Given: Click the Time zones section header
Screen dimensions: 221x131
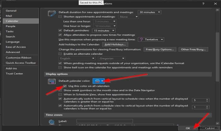Looking at the screenshot, I should point(128,115).
